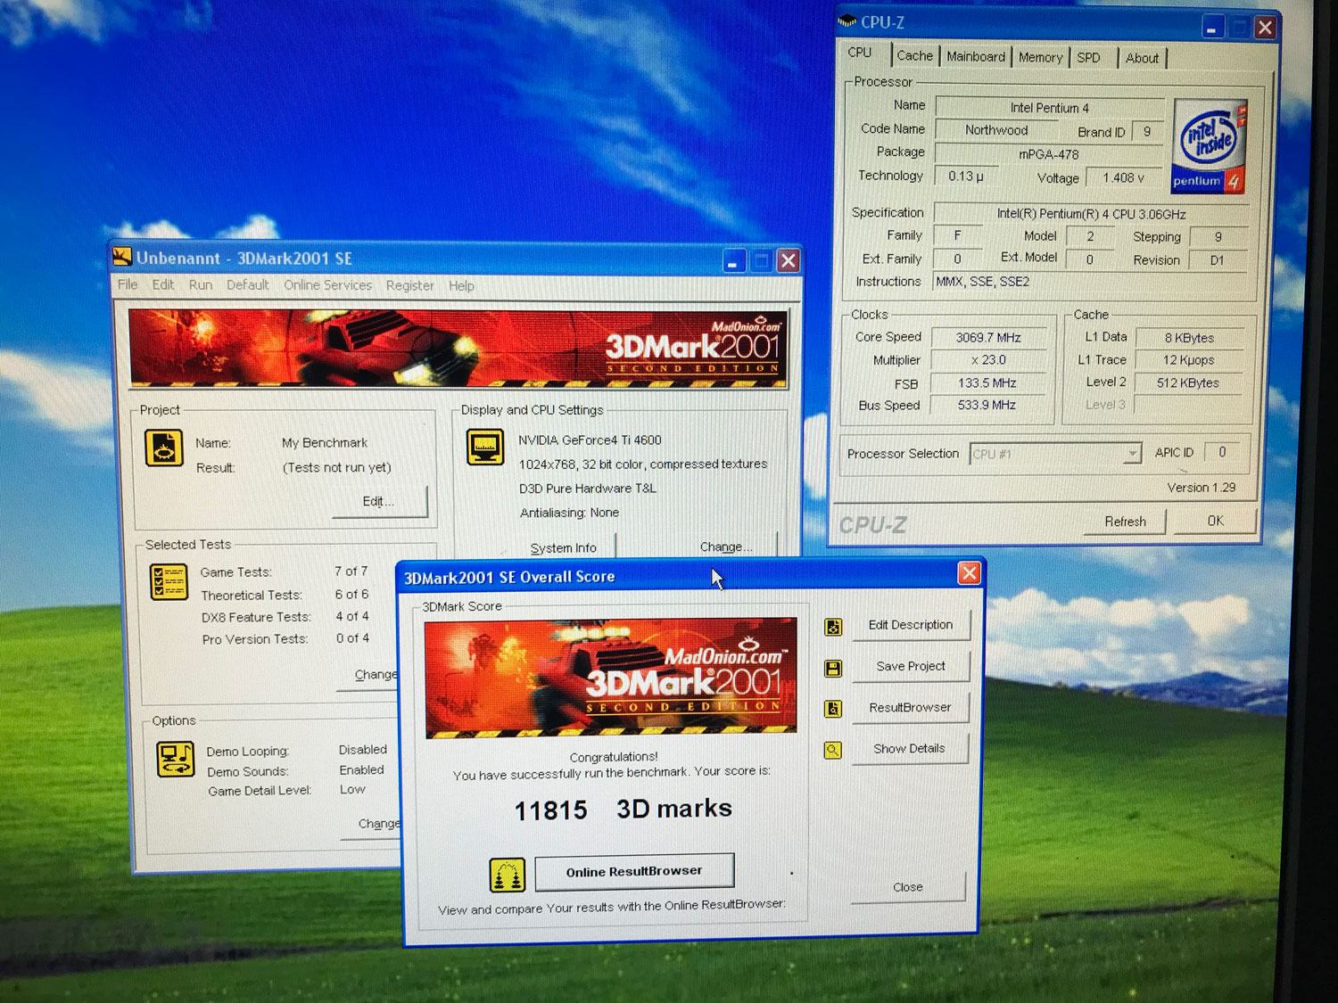Open the Run menu in 3DMark2001
This screenshot has width=1338, height=1003.
coord(201,284)
